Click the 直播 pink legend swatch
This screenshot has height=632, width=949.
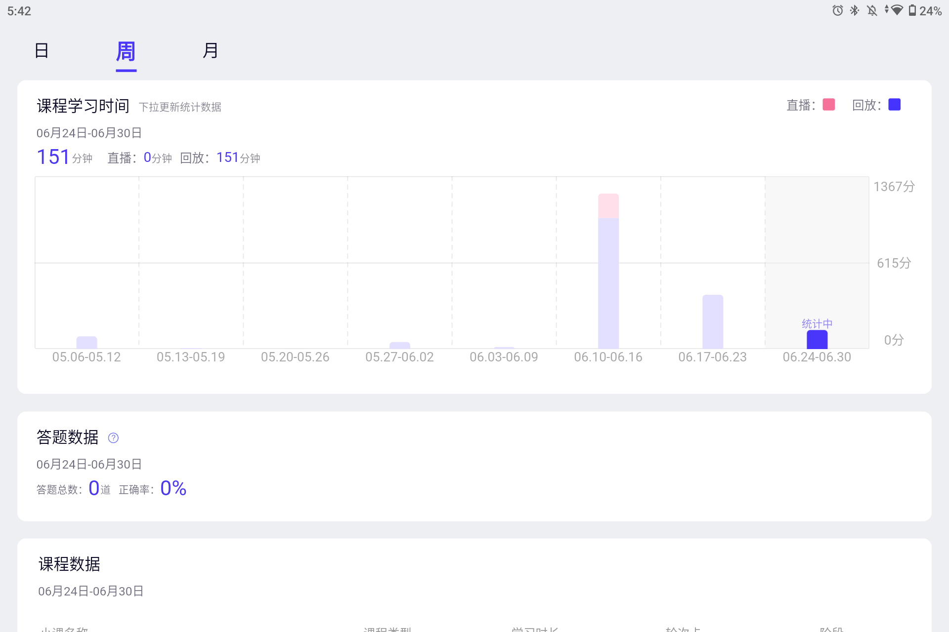click(x=829, y=105)
